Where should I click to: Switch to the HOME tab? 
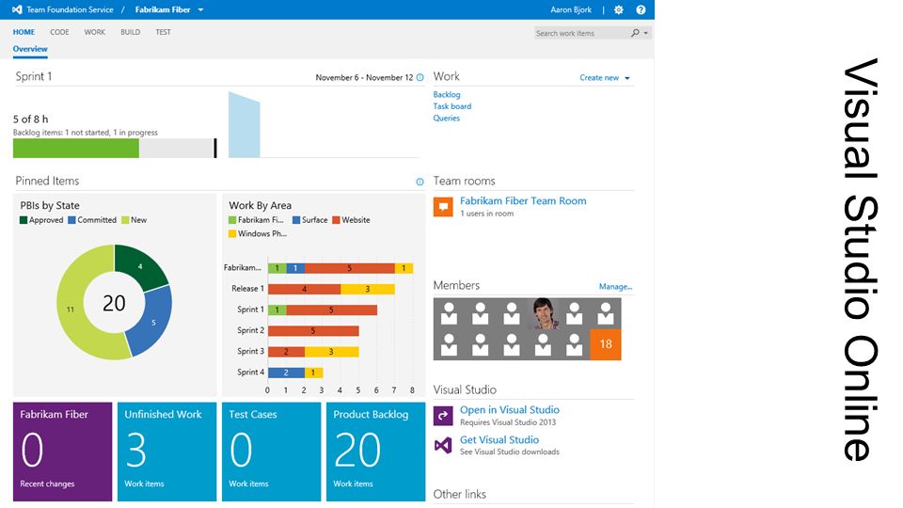[24, 32]
